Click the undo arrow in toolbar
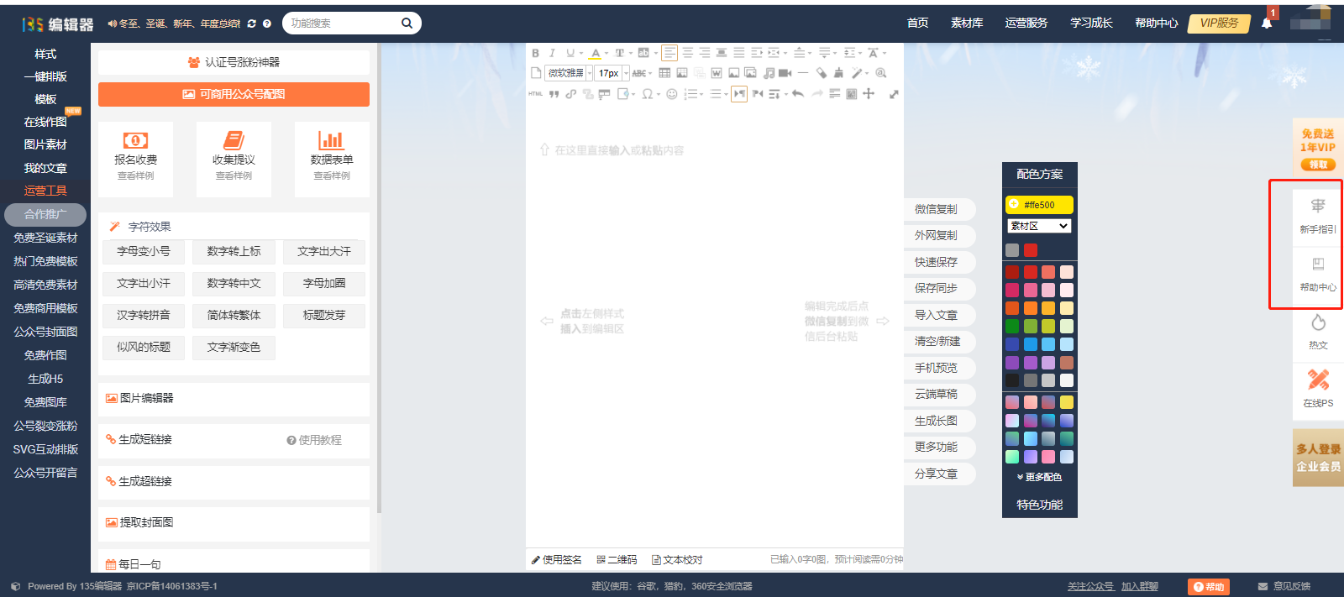Viewport: 1344px width, 597px height. tap(798, 94)
